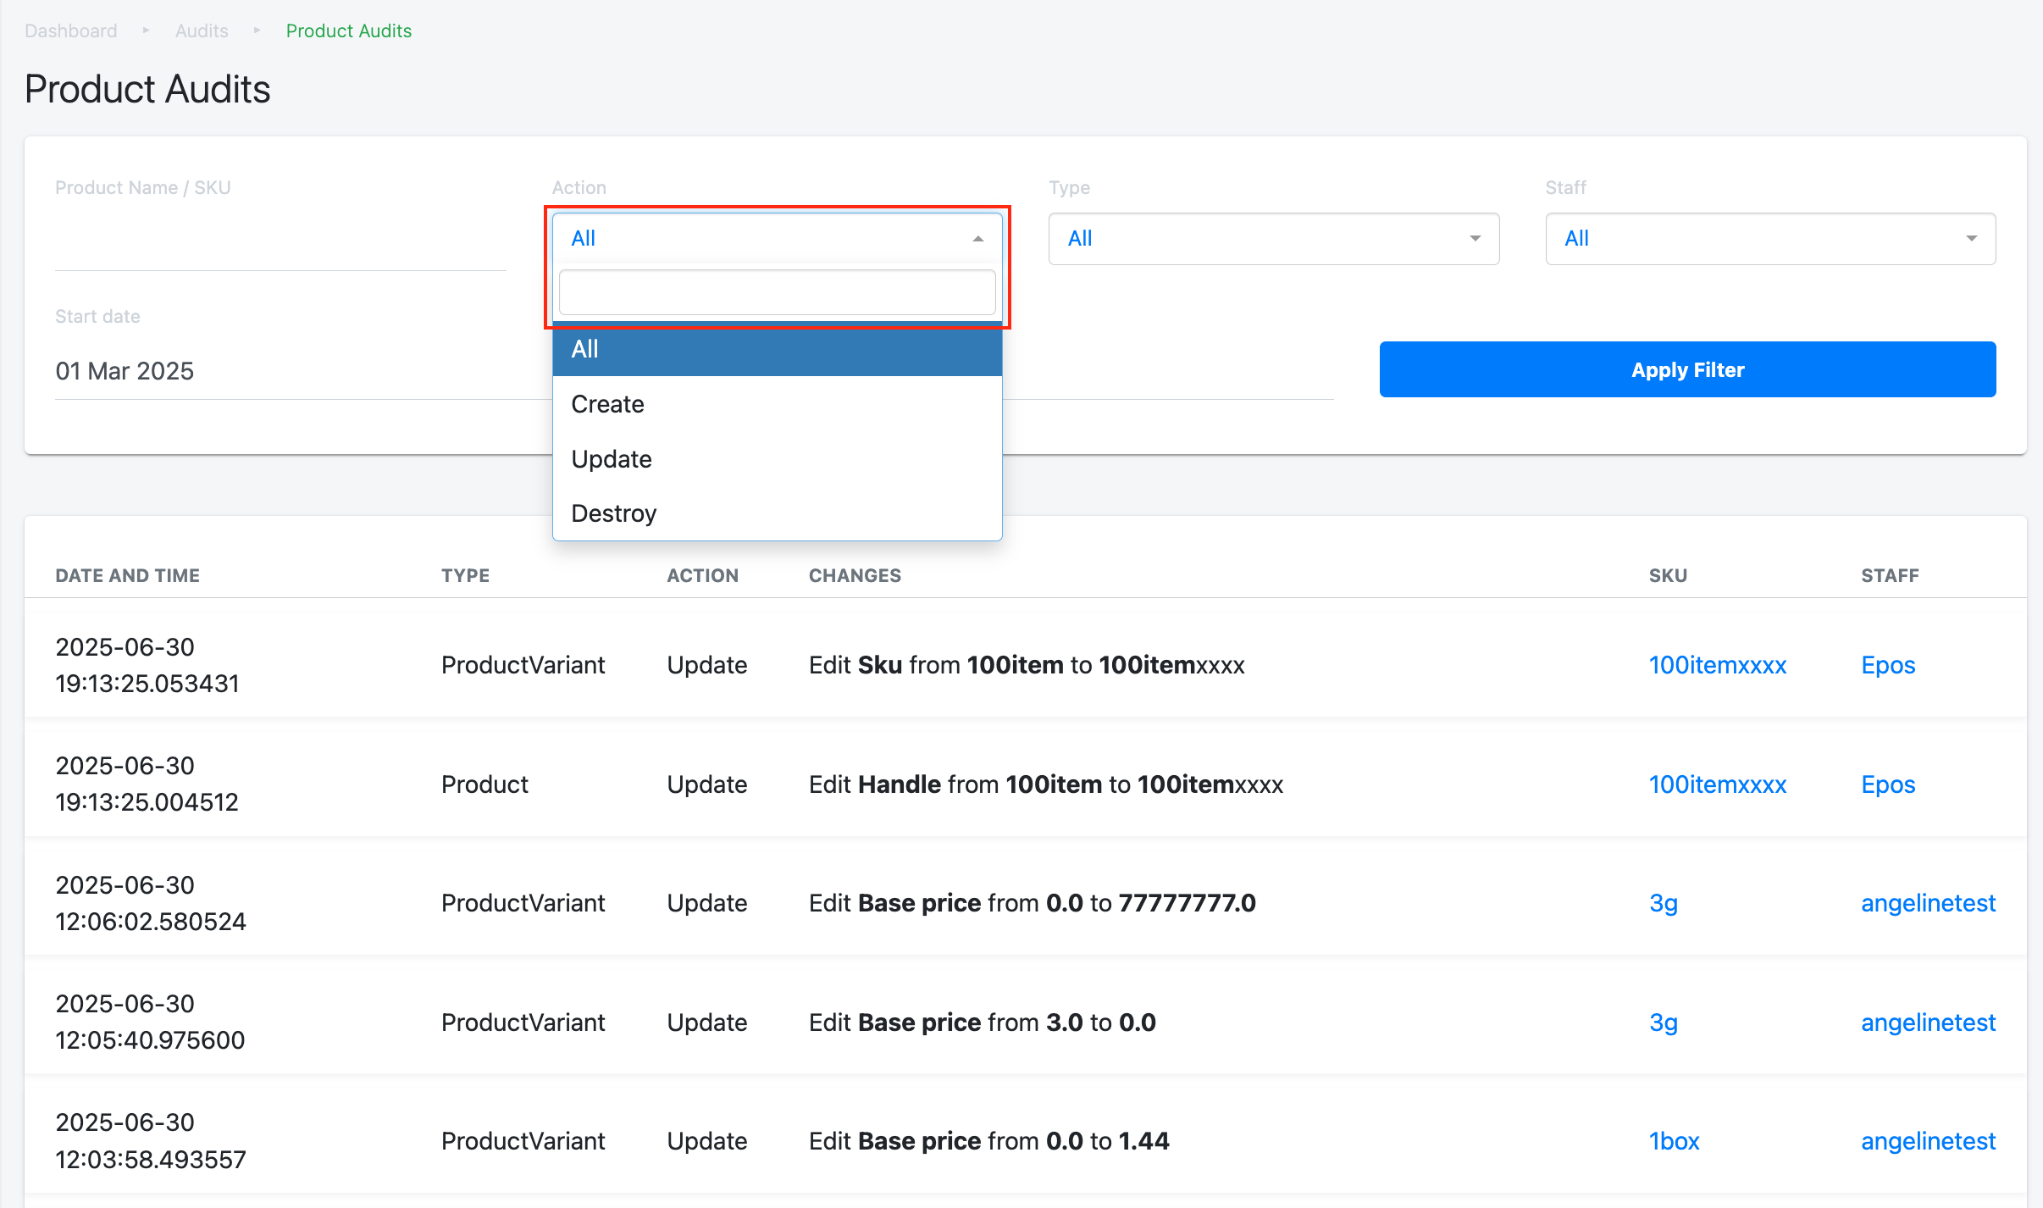Navigate to Audits breadcrumb link
This screenshot has height=1208, width=2043.
pos(202,30)
